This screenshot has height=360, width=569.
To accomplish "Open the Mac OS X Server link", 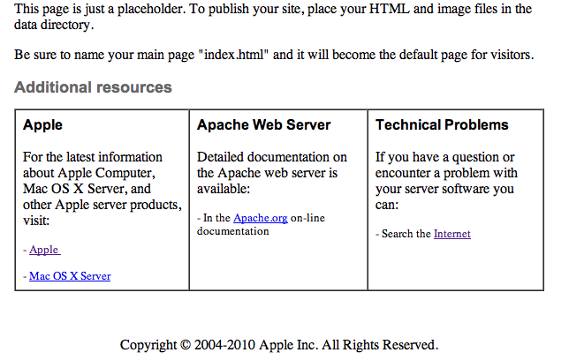I will (70, 276).
